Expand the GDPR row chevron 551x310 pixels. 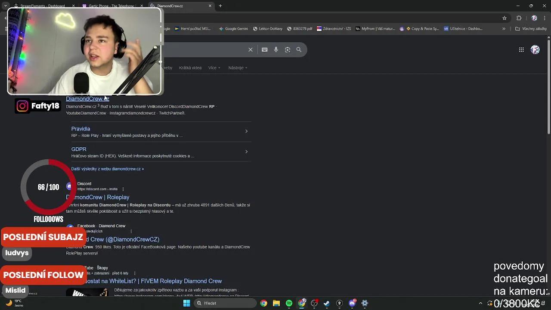click(246, 152)
